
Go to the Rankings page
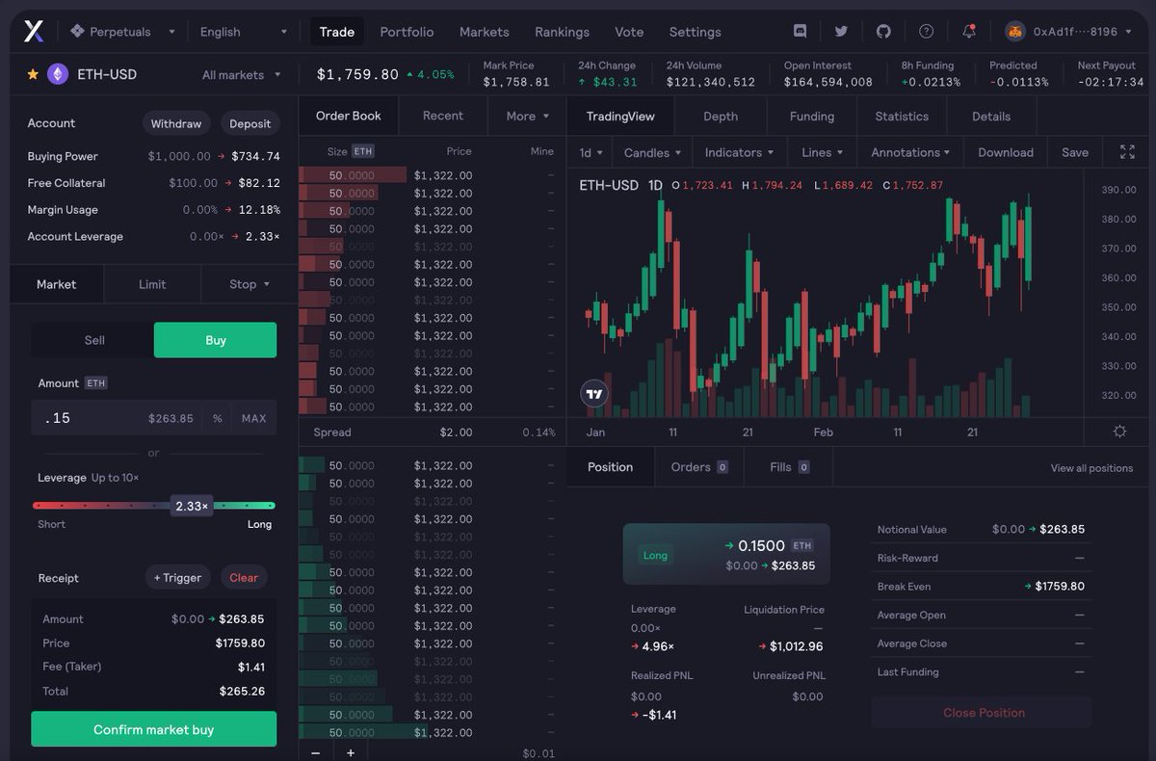pos(562,32)
